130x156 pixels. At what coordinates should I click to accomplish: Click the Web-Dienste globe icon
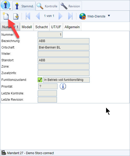[82, 16]
